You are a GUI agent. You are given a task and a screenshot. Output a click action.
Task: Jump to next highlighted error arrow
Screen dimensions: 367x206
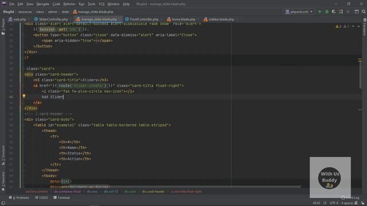tap(358, 26)
